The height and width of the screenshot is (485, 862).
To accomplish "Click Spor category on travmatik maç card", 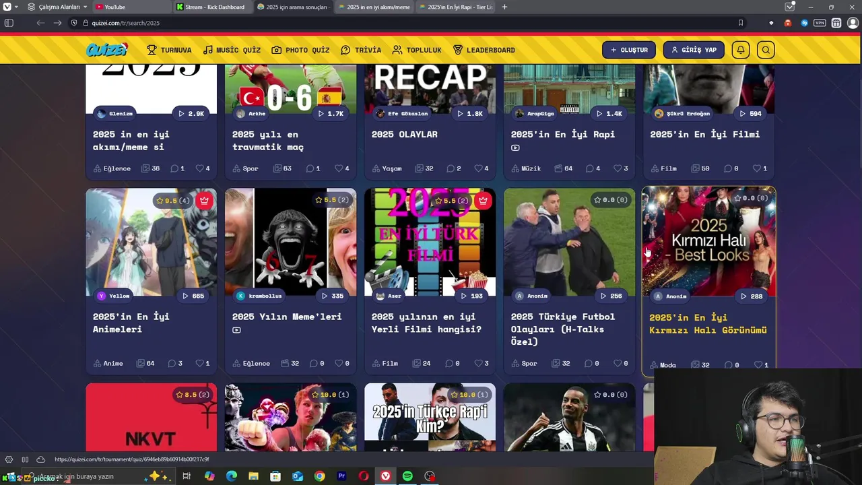I will [x=245, y=168].
